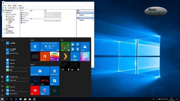Open the red news tile
This screenshot has width=180, height=101.
pos(35,90)
